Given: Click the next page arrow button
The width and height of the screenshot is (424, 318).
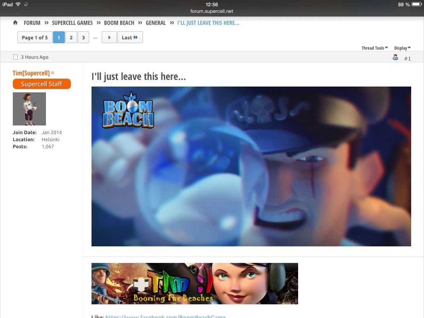Looking at the screenshot, I should point(109,38).
